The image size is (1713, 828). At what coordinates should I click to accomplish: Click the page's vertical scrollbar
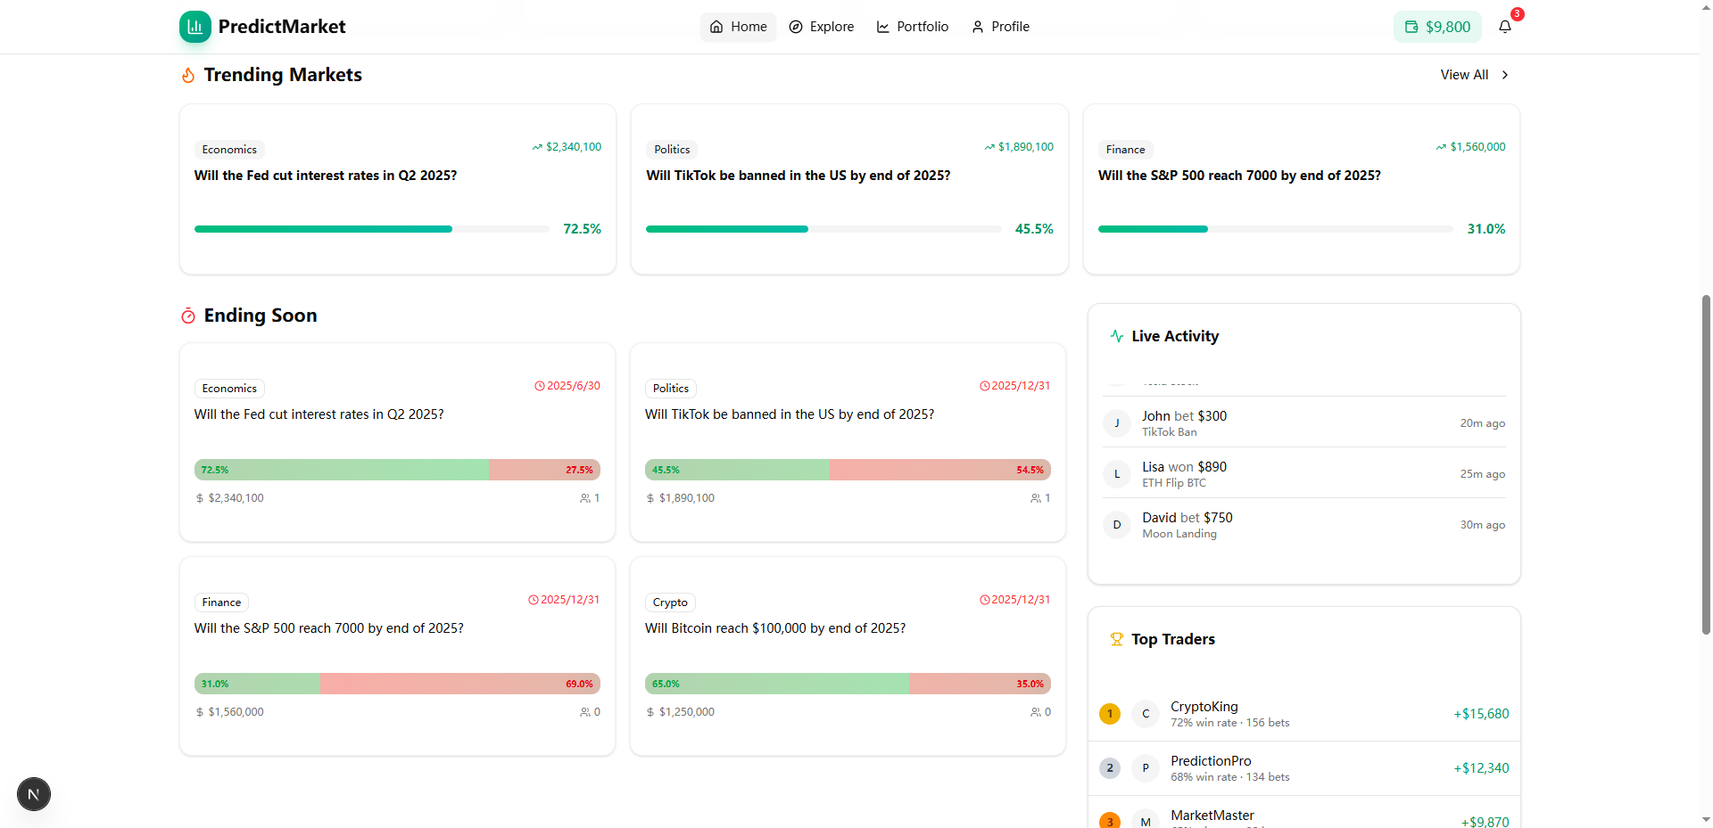(x=1706, y=463)
